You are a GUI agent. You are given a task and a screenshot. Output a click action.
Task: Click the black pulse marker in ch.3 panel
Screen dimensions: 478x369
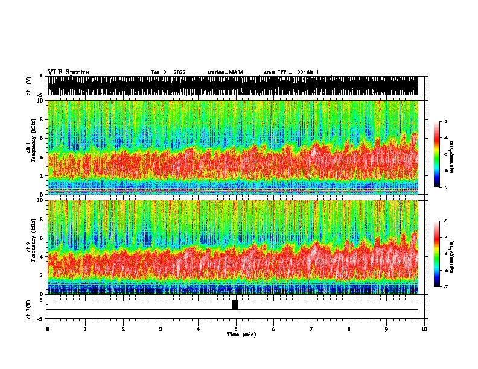click(235, 304)
